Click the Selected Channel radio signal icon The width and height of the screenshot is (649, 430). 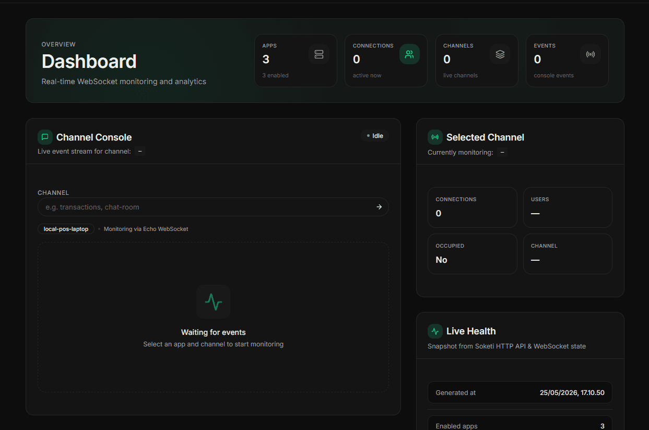click(435, 137)
